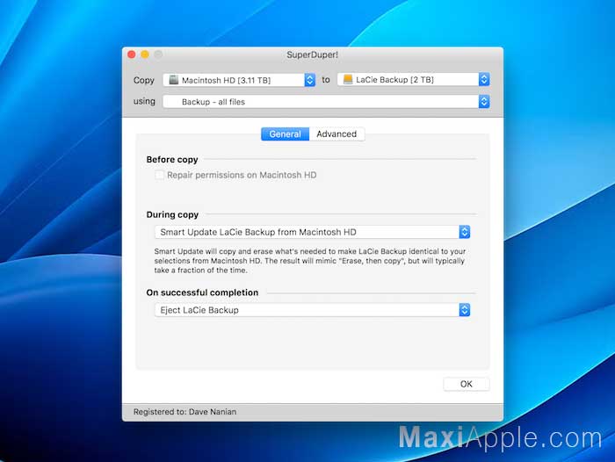
Task: Click the During copy section heading
Action: coord(172,214)
